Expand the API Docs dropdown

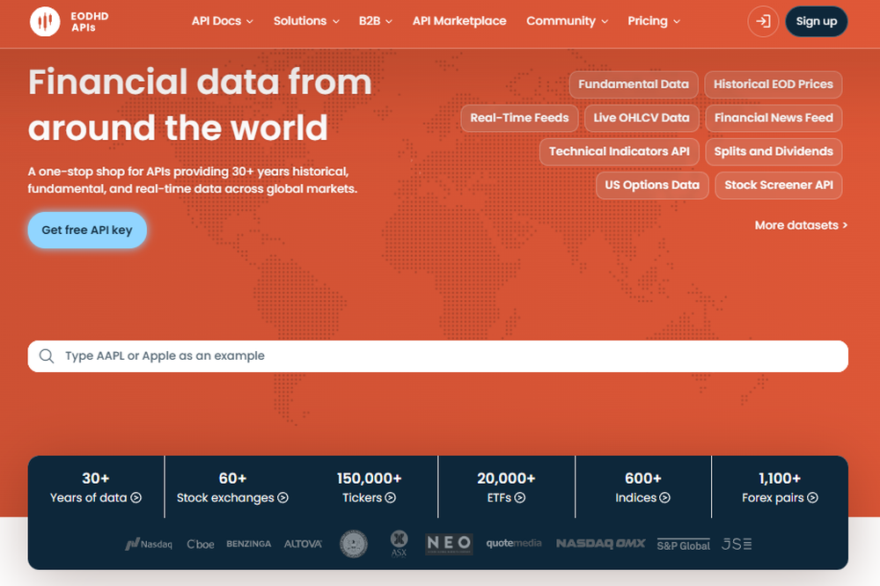[x=222, y=21]
